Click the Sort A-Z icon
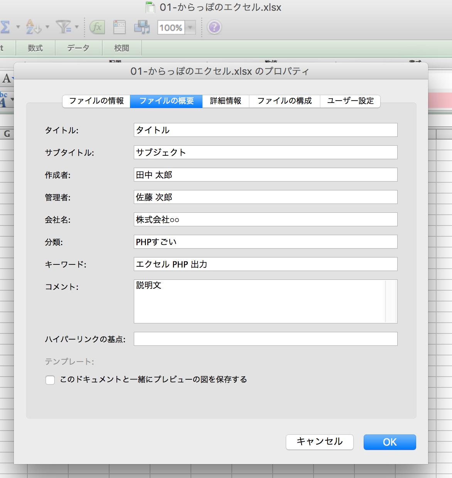Image resolution: width=452 pixels, height=478 pixels. pyautogui.click(x=32, y=27)
